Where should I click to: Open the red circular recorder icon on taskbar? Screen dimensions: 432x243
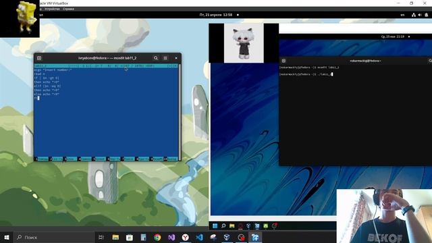point(241,237)
